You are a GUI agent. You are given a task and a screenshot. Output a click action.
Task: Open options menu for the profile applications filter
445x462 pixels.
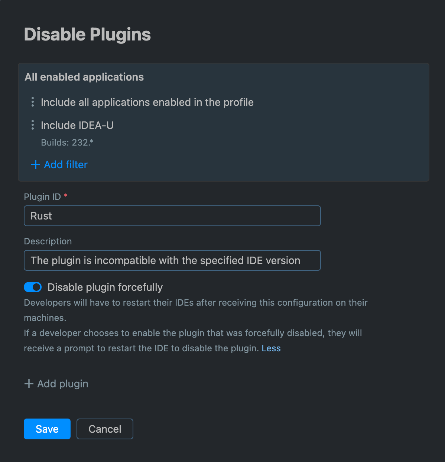click(33, 102)
